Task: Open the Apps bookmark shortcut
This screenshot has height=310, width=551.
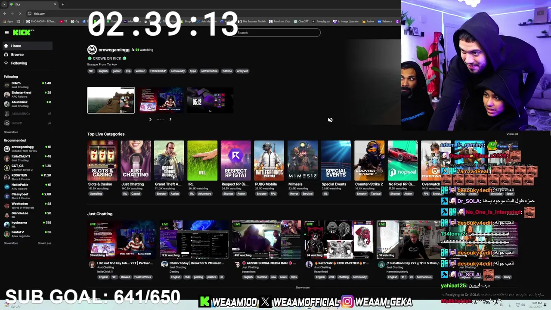Action: click(8, 22)
